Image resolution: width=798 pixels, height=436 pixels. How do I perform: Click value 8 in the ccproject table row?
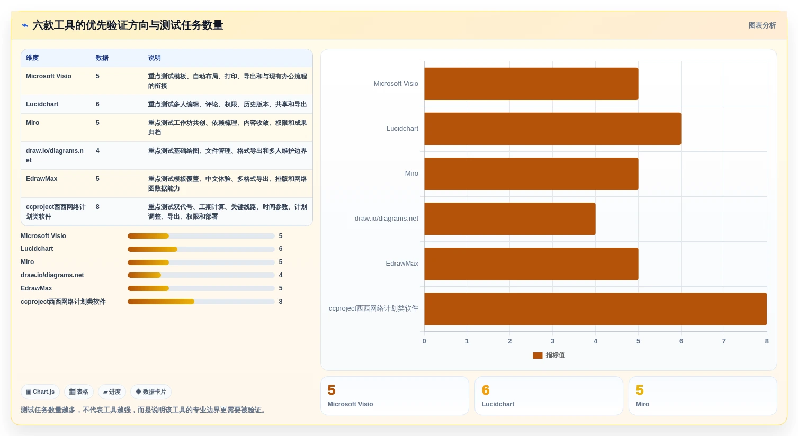tap(97, 207)
